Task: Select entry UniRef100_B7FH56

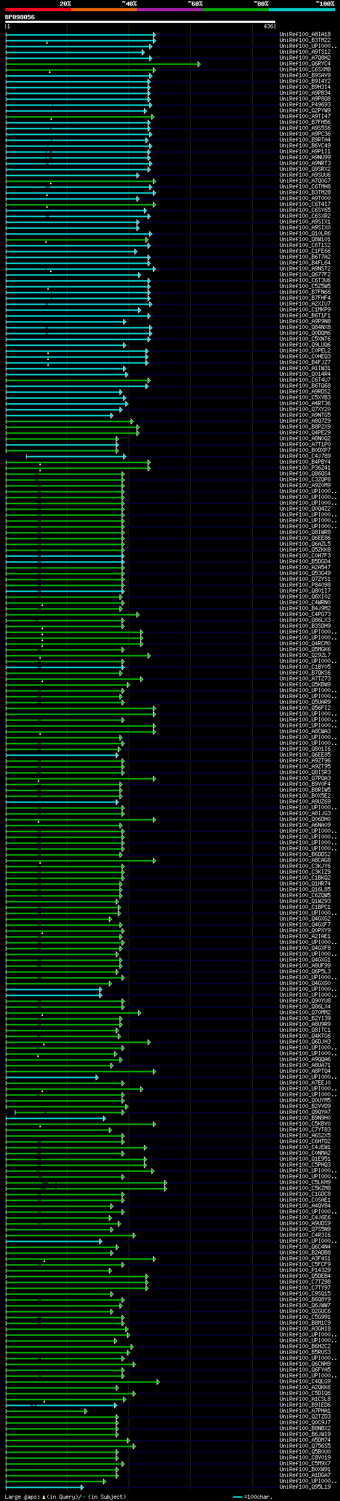Action: pyautogui.click(x=305, y=122)
